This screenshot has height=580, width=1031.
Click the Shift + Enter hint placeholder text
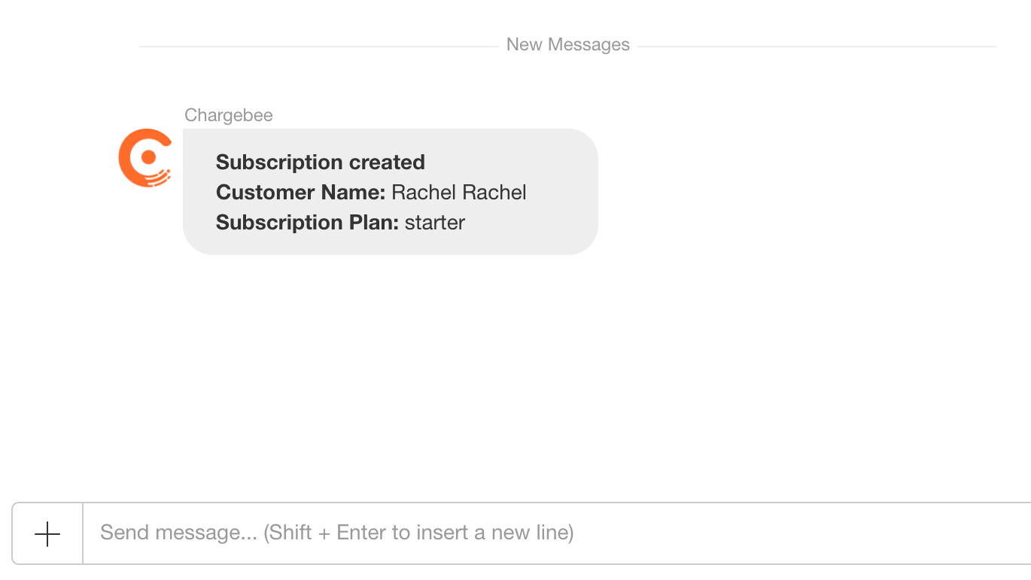[x=418, y=533]
